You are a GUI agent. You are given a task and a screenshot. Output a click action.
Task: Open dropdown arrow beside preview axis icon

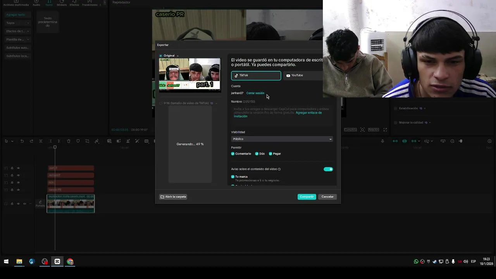tap(432, 141)
